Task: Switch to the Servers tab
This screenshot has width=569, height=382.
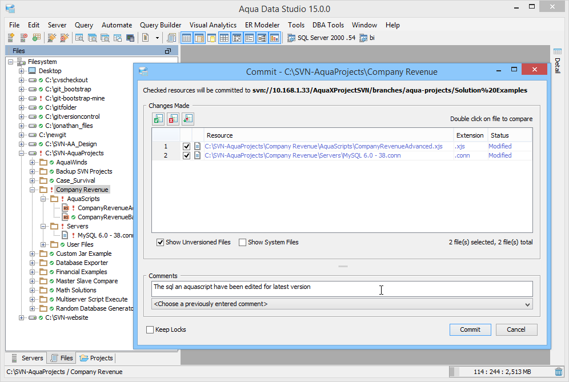Action: 27,358
